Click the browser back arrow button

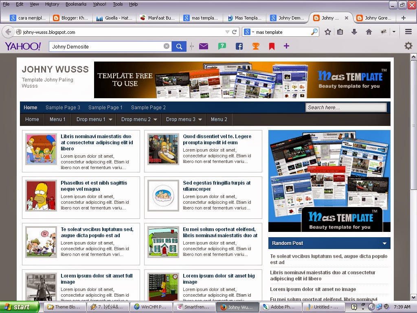tap(8, 32)
